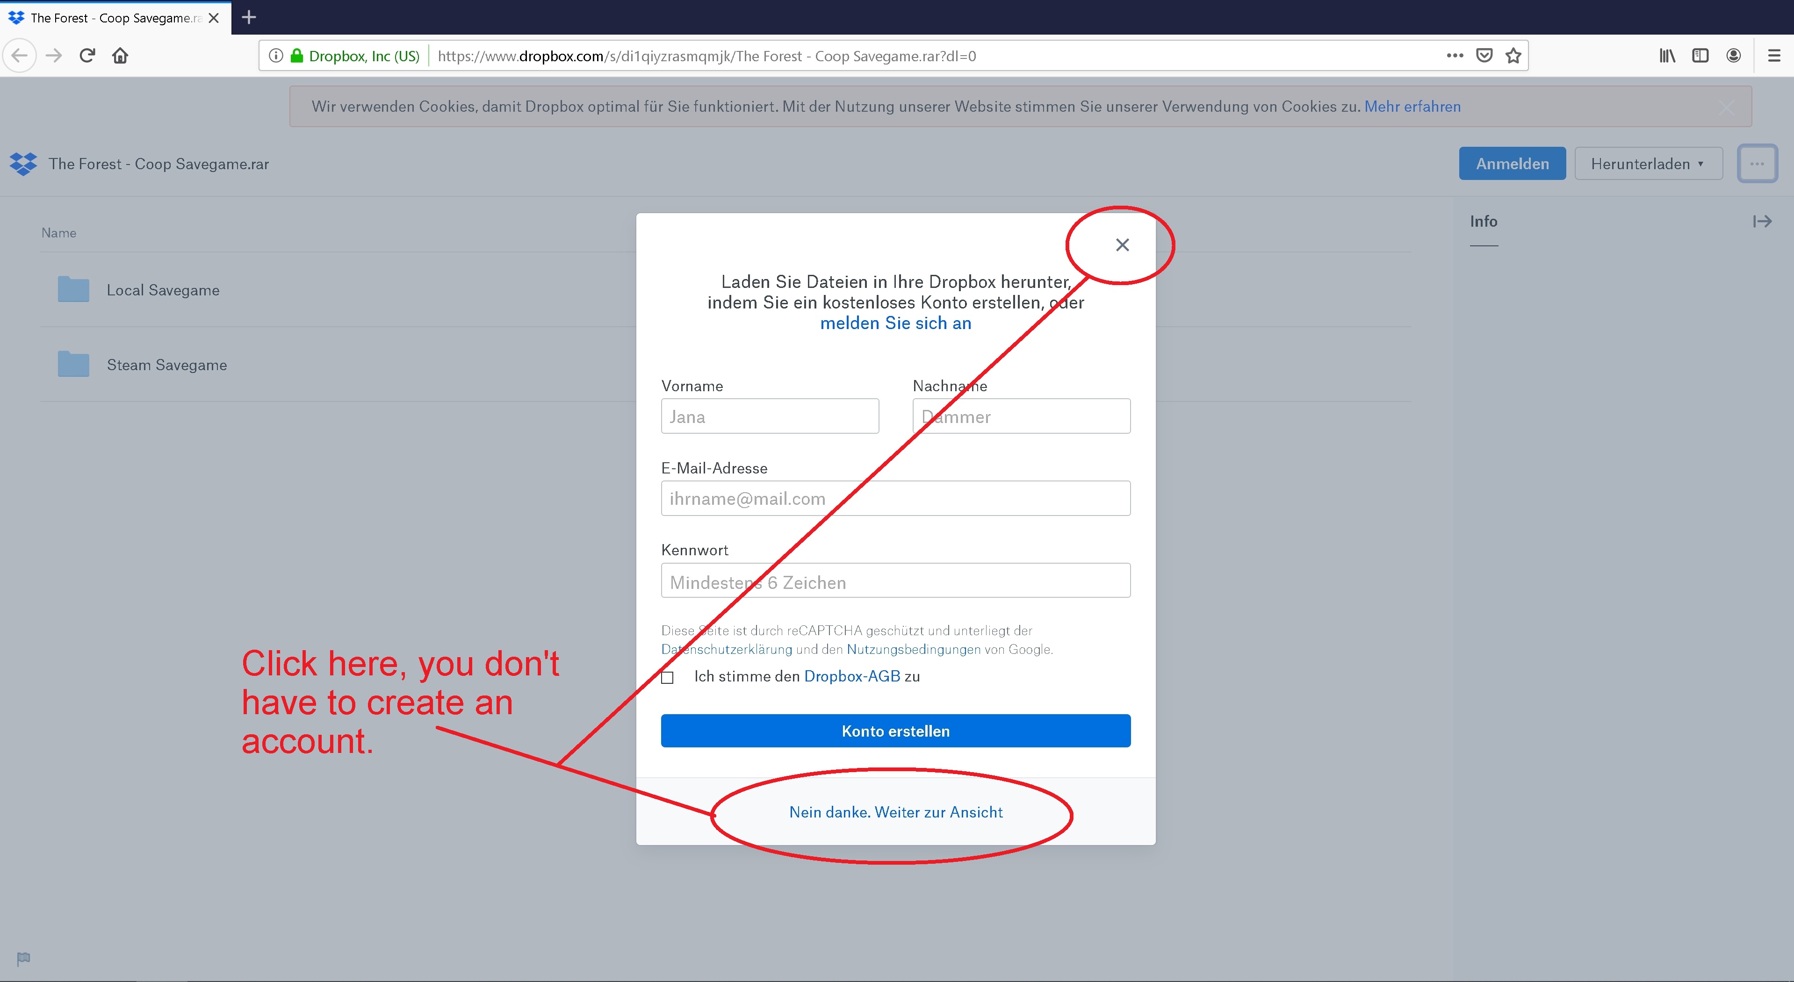
Task: Click the flag icon at bottom left
Action: [23, 958]
